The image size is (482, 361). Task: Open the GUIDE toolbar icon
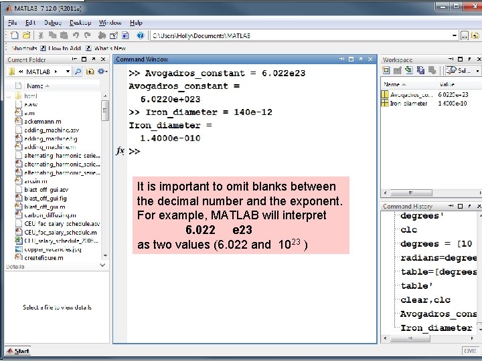pyautogui.click(x=114, y=35)
